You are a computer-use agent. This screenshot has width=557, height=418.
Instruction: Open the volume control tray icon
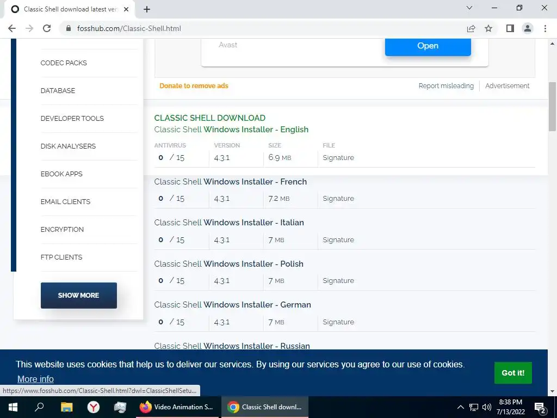[x=487, y=407]
